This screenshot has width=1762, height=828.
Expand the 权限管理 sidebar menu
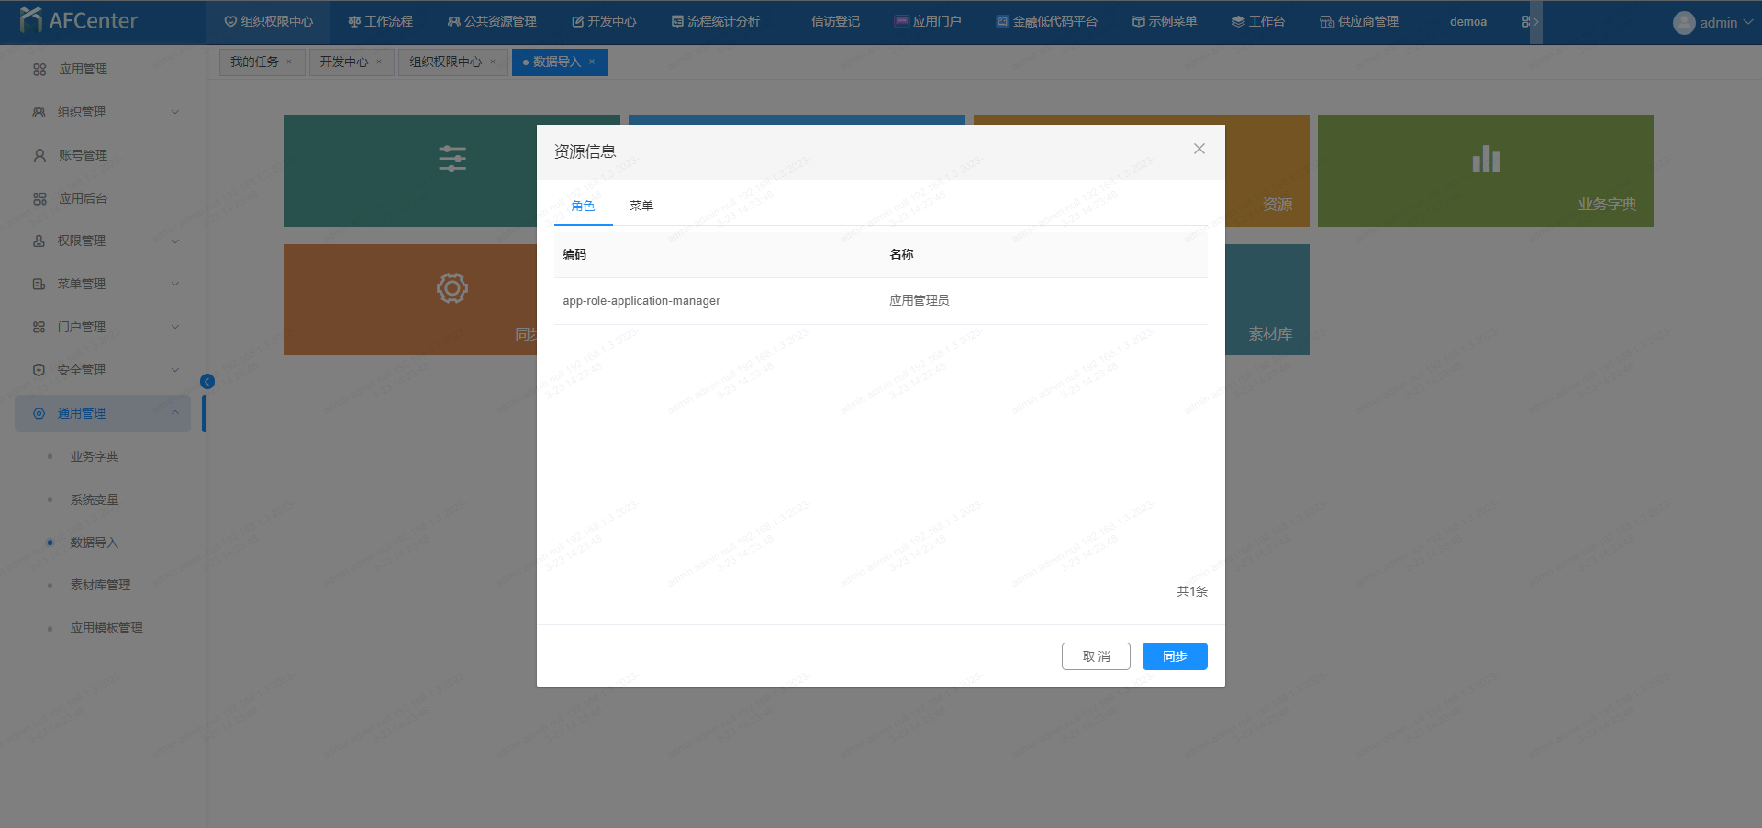tap(174, 241)
